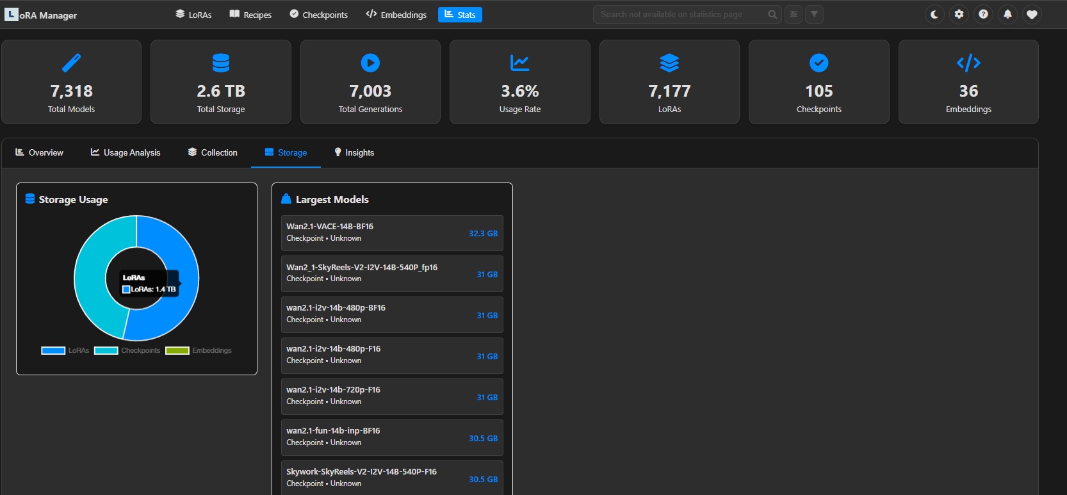
Task: Click the 7,003 Total Generations value
Action: pyautogui.click(x=370, y=91)
